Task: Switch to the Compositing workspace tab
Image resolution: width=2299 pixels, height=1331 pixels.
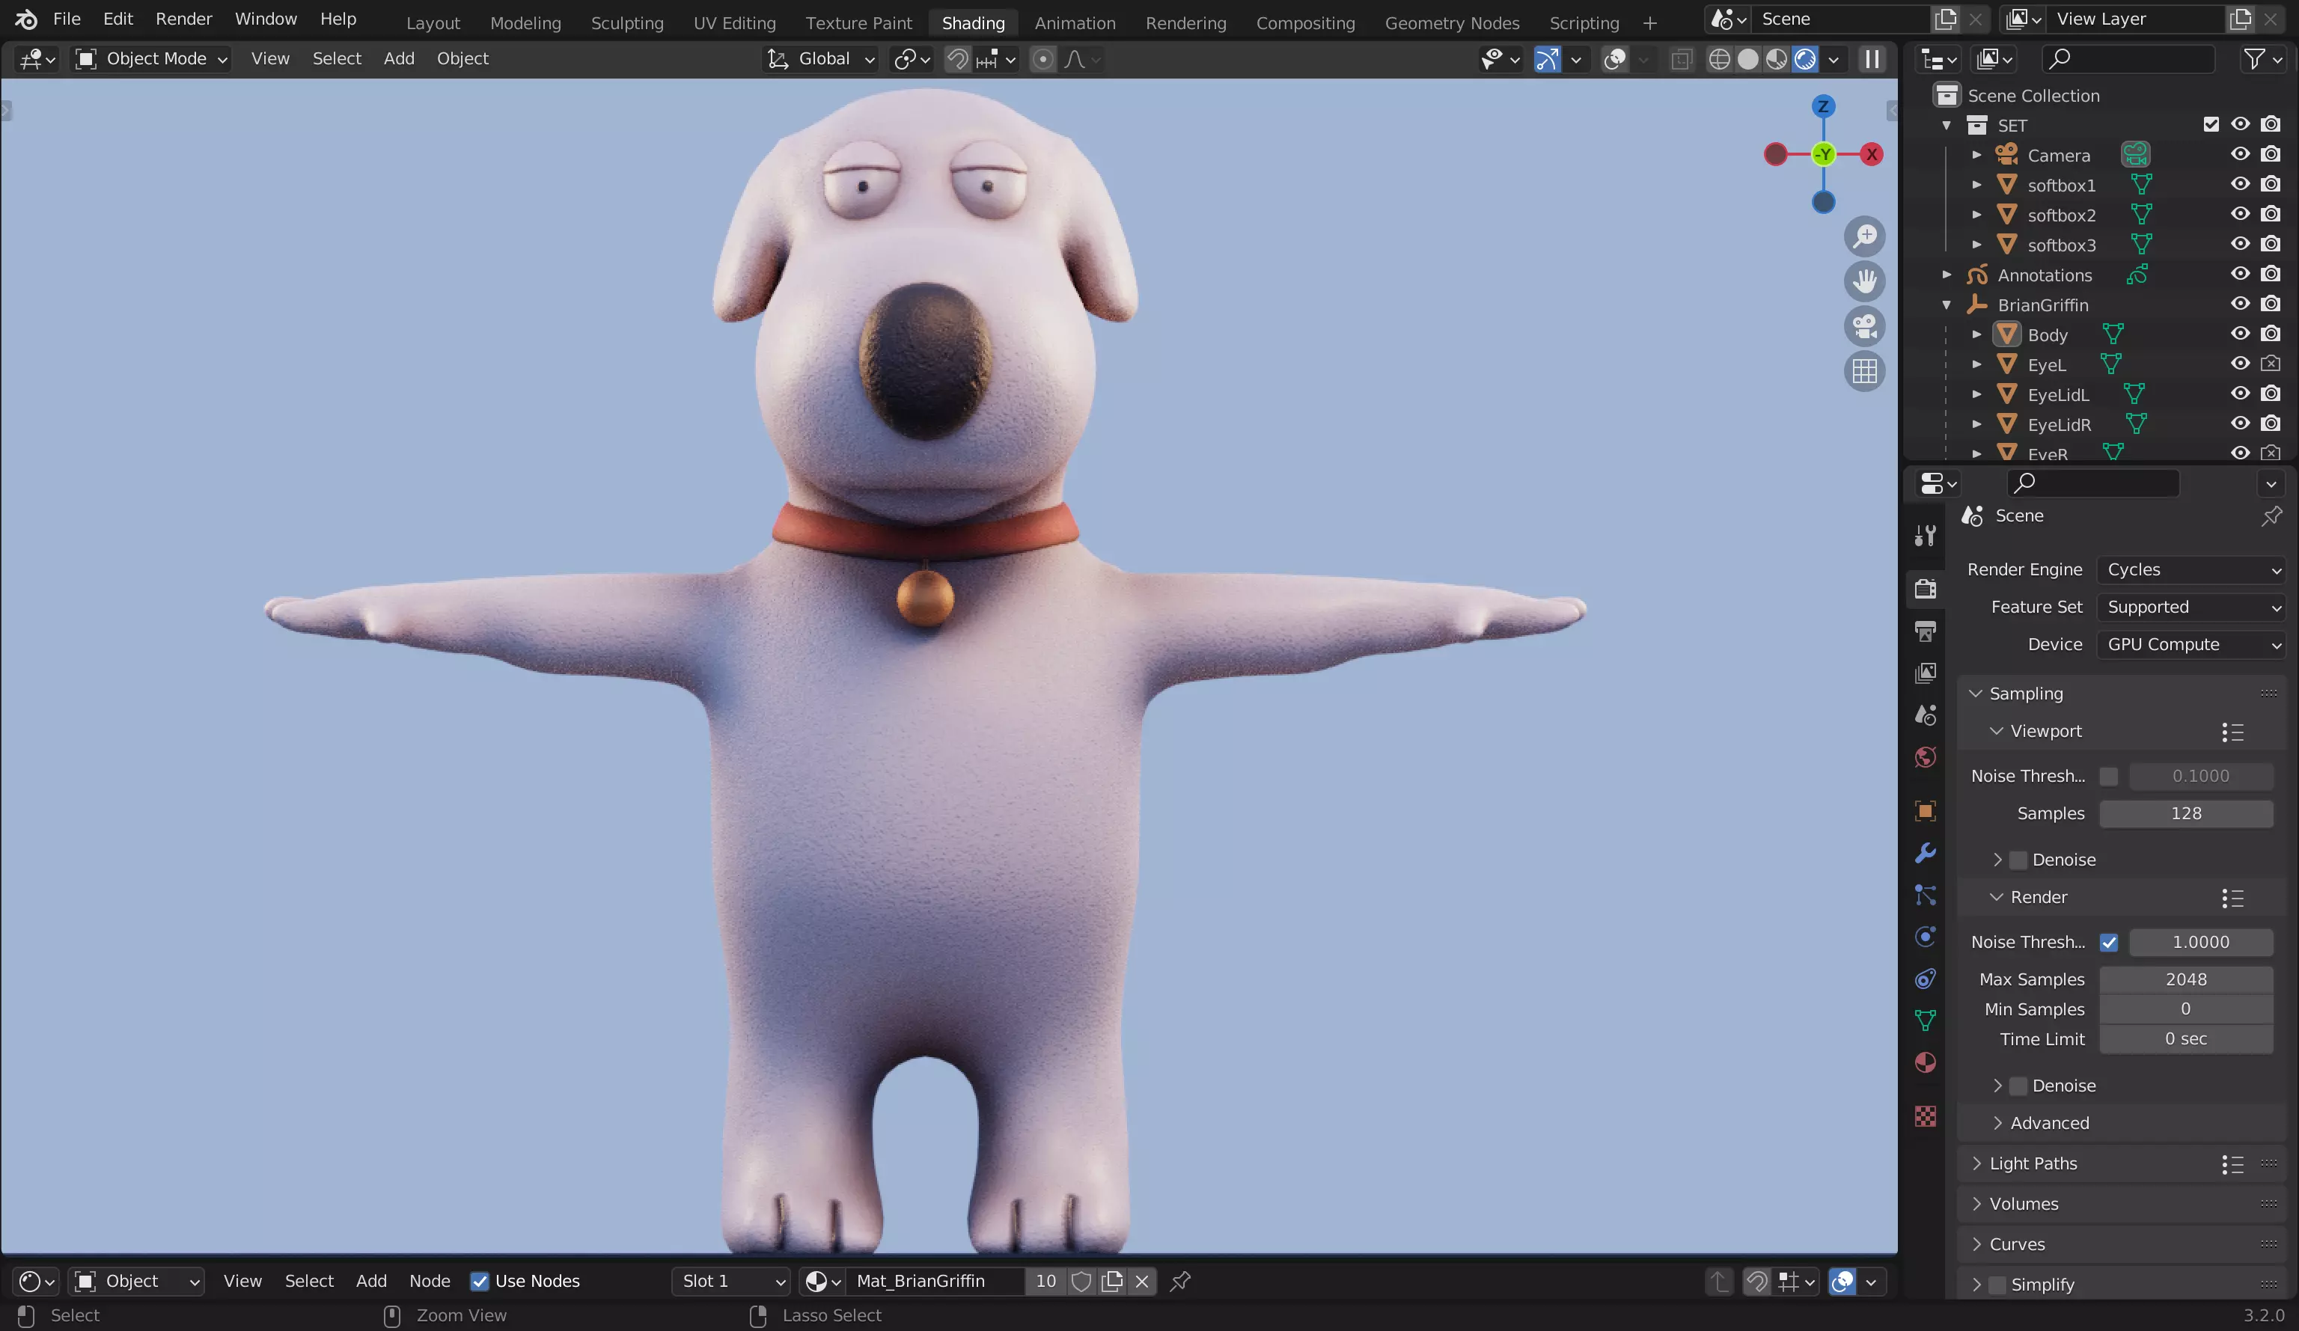Action: [x=1304, y=22]
